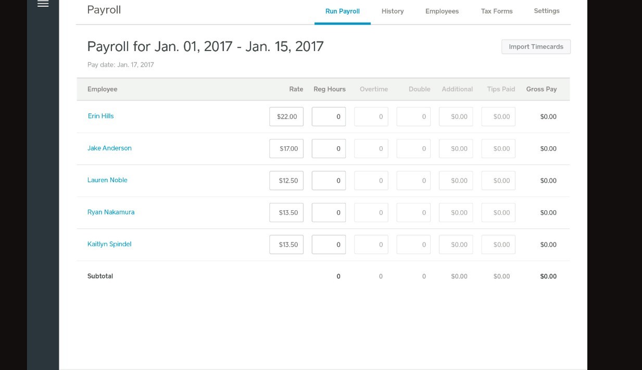Screen dimensions: 642x370
Task: Open Erin Hills' employee profile
Action: coord(100,116)
